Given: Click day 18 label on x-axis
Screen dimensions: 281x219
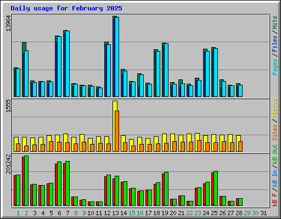Looking at the screenshot, I should coord(156,213).
